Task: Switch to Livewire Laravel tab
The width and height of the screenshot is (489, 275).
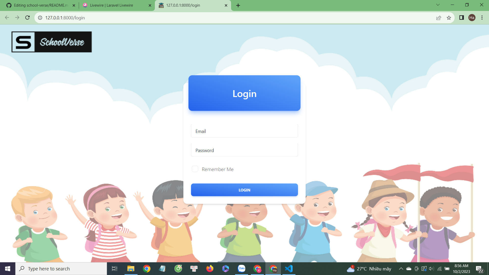Action: click(x=112, y=5)
